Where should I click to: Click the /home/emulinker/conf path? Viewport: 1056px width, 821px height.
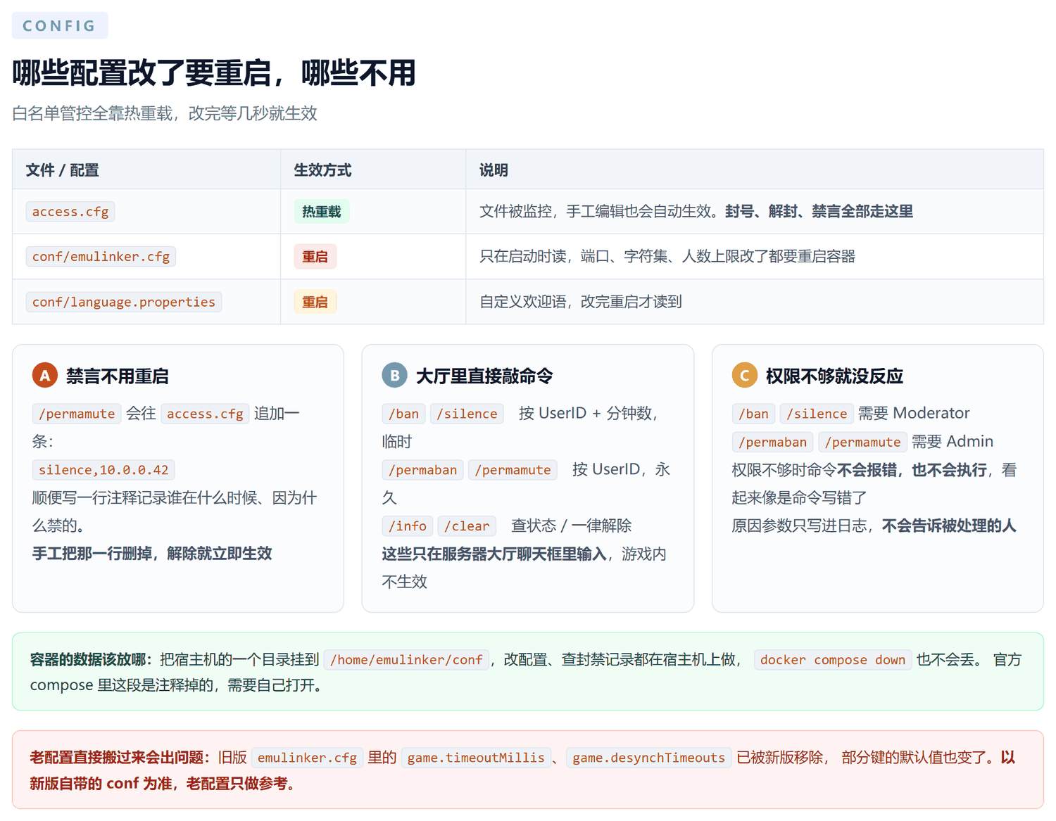(406, 660)
